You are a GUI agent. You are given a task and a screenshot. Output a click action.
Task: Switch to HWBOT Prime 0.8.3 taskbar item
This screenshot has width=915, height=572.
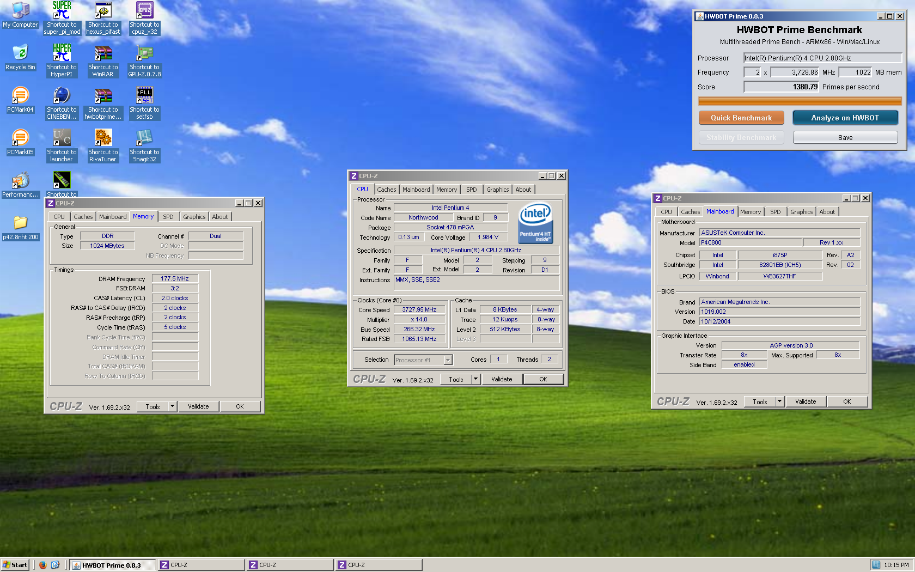click(x=113, y=565)
